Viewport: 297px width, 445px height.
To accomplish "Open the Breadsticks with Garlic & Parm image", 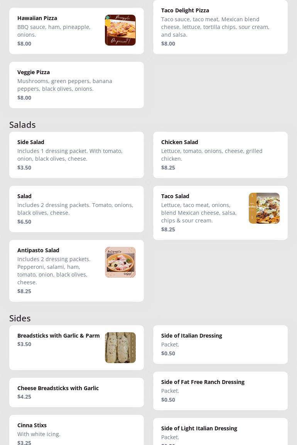I will tap(120, 348).
